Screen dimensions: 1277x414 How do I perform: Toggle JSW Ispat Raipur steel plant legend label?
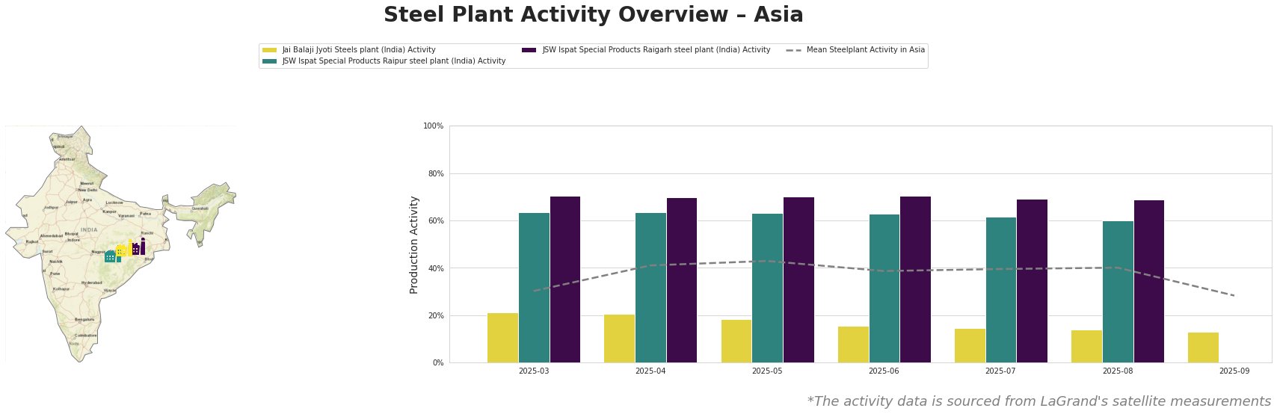[394, 61]
